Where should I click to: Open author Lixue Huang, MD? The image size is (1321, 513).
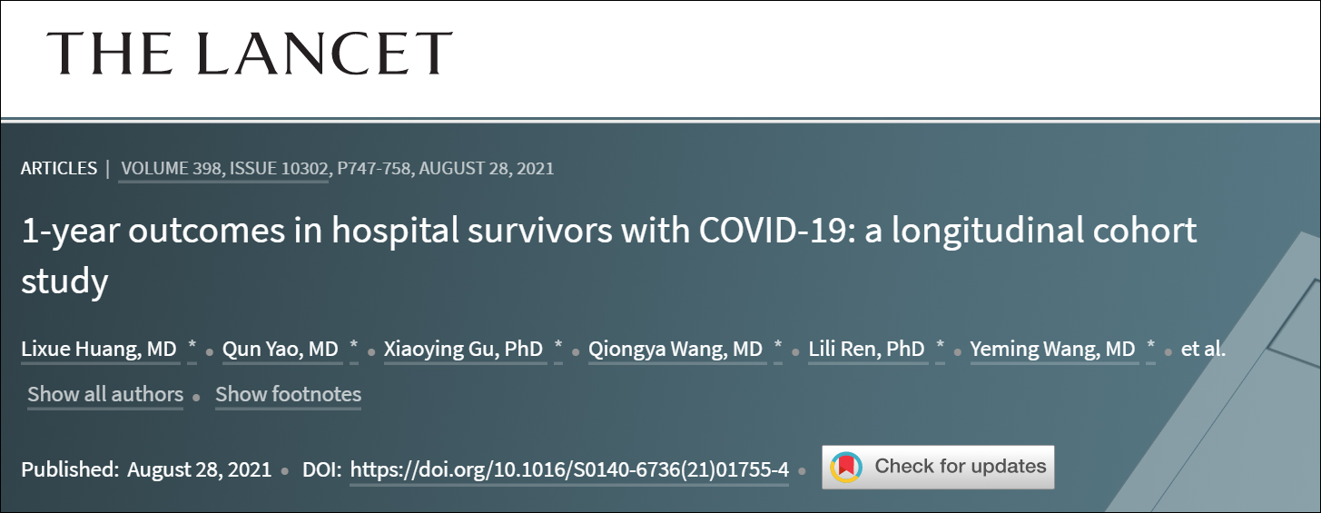point(99,350)
